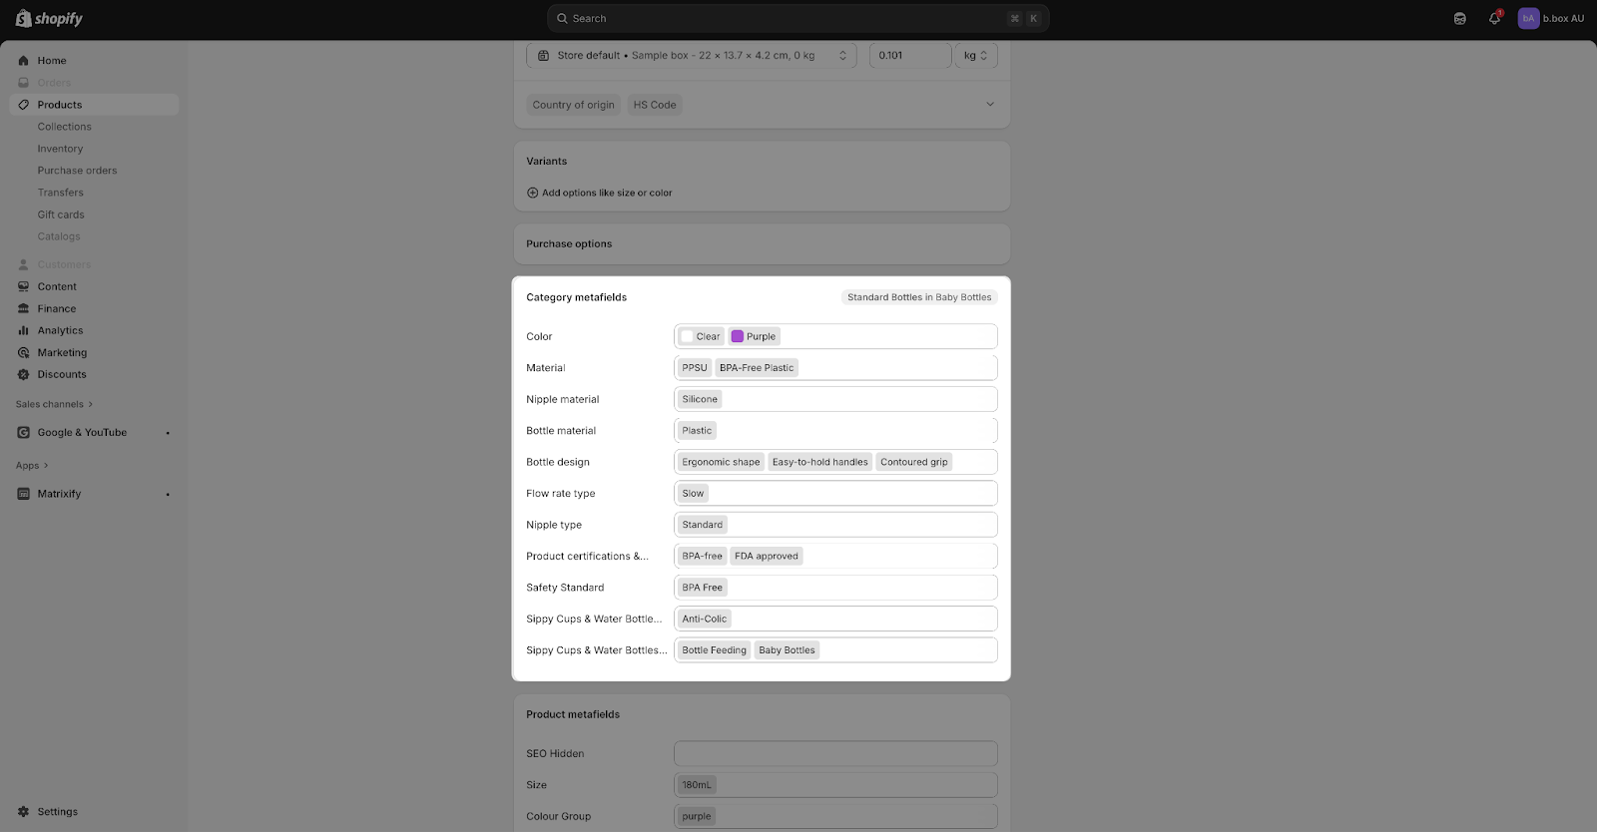The width and height of the screenshot is (1597, 832).
Task: Open Collections in sidebar menu
Action: click(64, 127)
